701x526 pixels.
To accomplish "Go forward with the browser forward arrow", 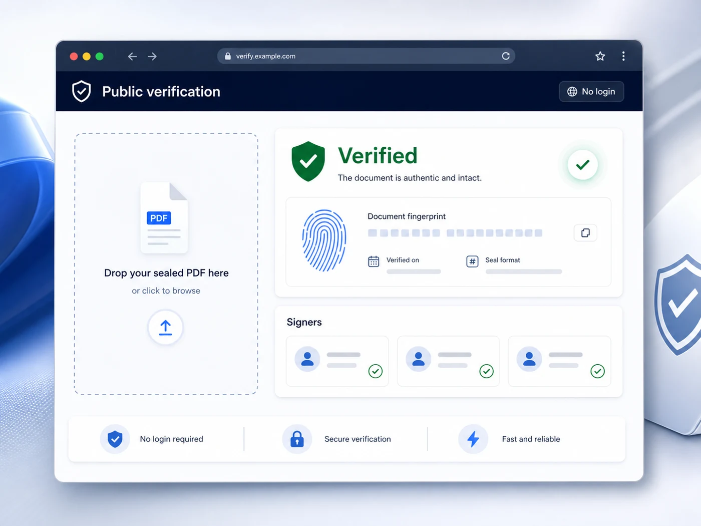I will tap(152, 57).
